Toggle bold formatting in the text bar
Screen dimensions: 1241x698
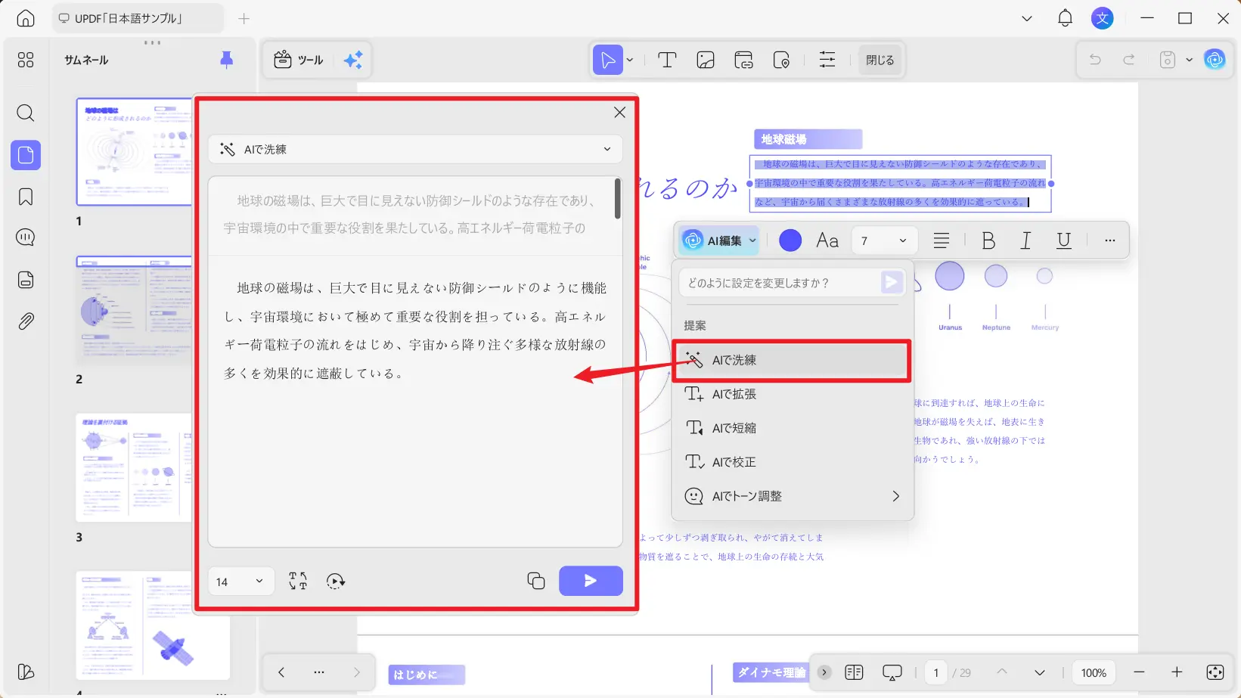[988, 240]
